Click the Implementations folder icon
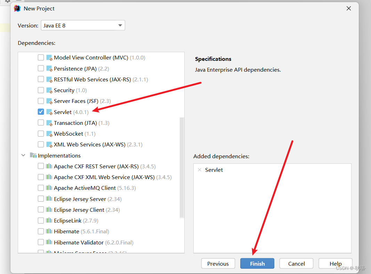The width and height of the screenshot is (371, 274). coord(33,155)
